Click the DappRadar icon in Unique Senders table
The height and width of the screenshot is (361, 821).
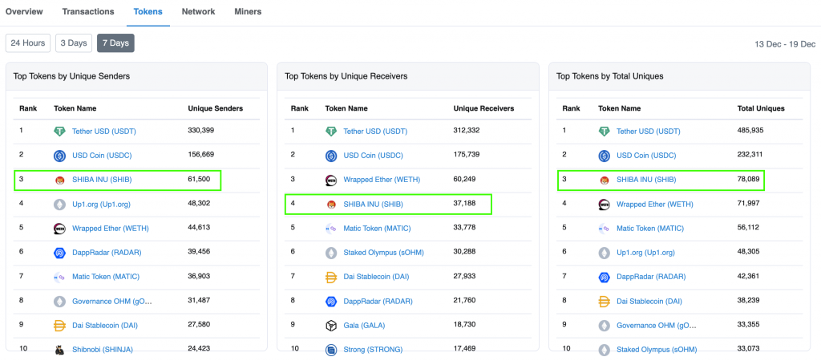pyautogui.click(x=59, y=253)
